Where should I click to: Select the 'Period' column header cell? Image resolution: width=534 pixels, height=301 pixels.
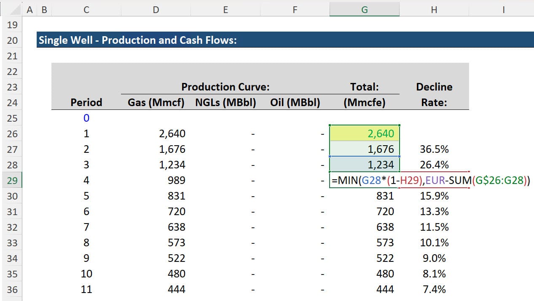(x=86, y=102)
